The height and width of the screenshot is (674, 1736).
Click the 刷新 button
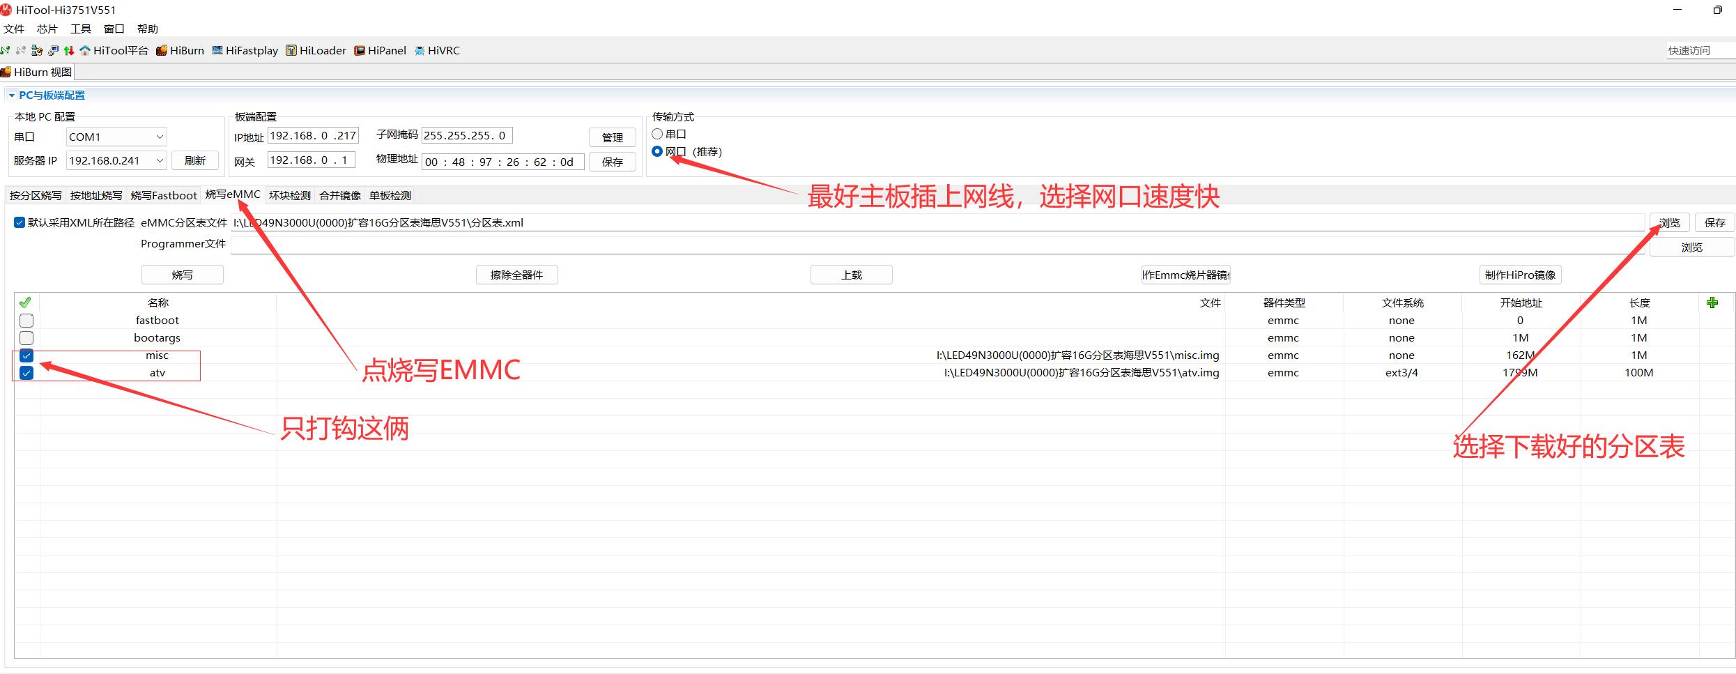[195, 160]
